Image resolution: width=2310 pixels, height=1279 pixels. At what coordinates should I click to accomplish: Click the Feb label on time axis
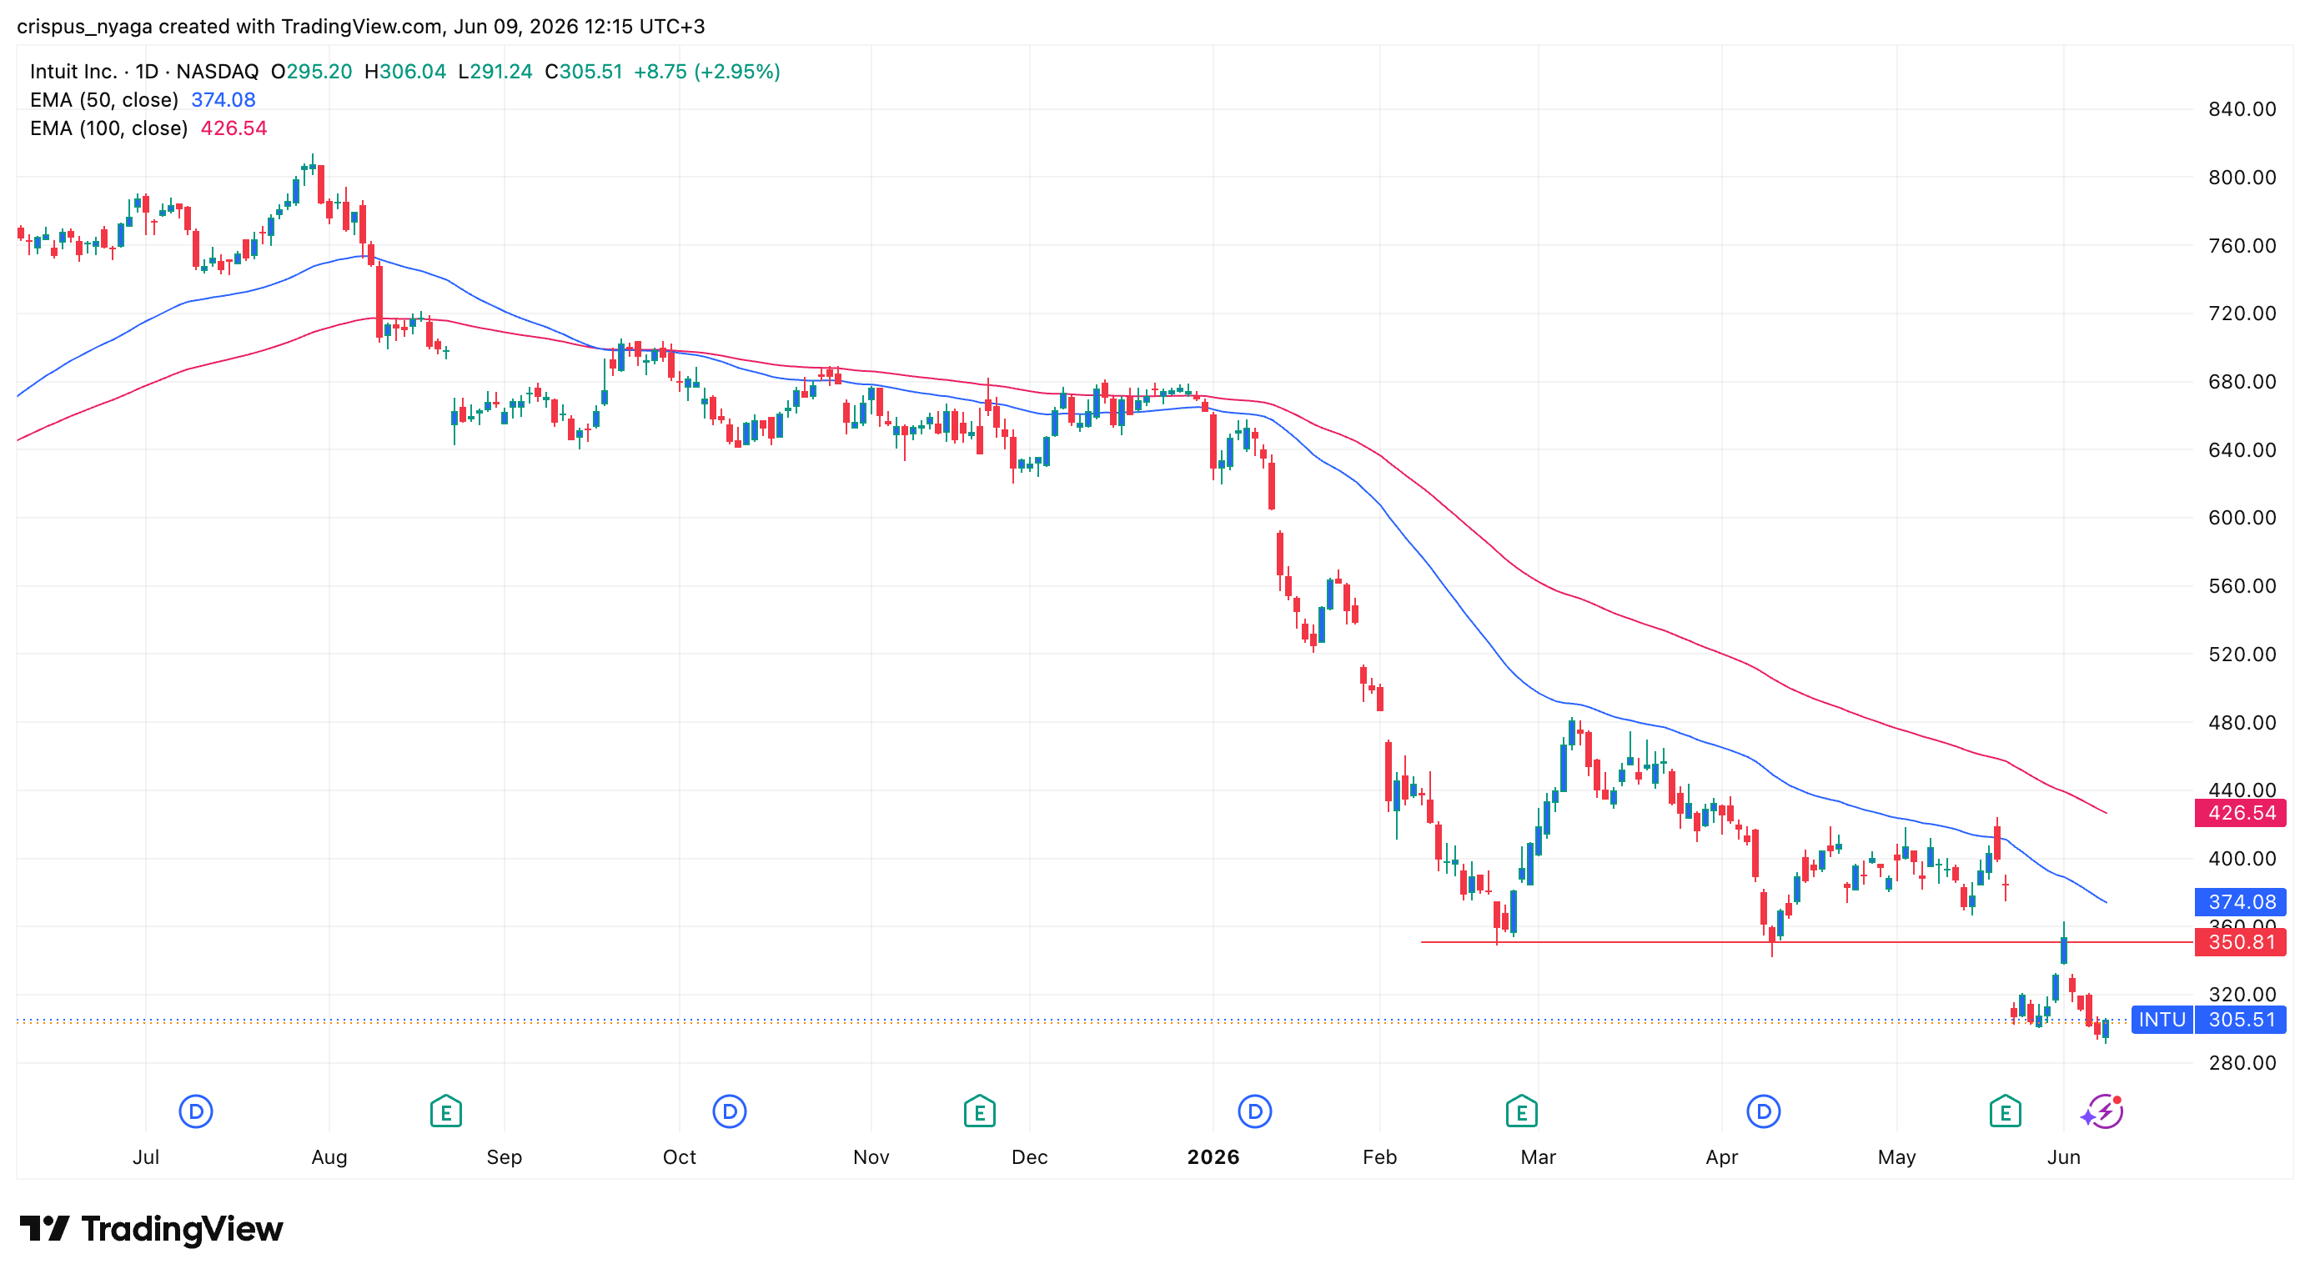[x=1379, y=1156]
